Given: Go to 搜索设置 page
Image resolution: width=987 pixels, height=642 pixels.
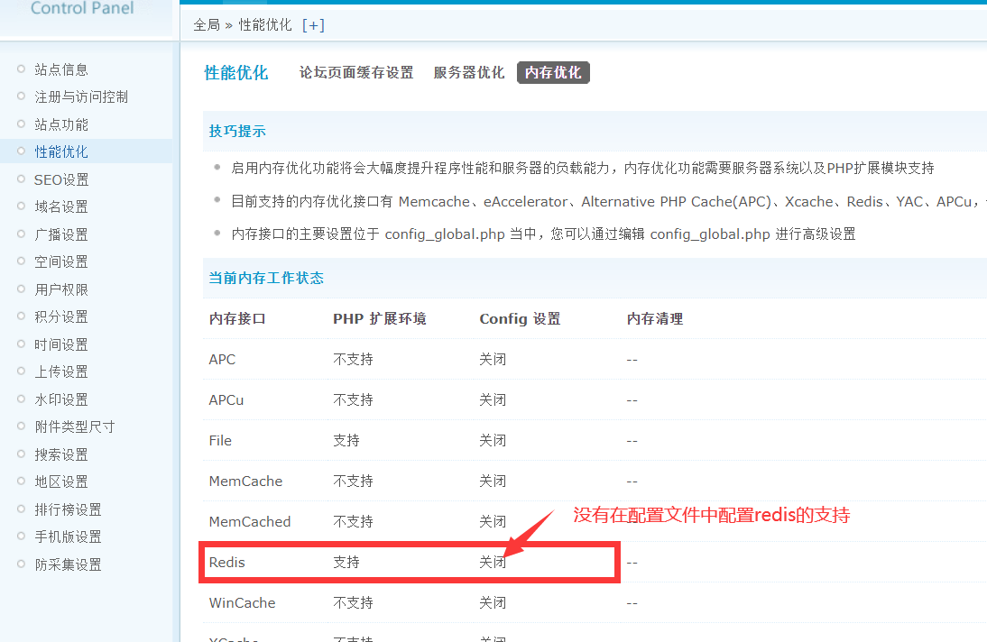Looking at the screenshot, I should tap(61, 454).
